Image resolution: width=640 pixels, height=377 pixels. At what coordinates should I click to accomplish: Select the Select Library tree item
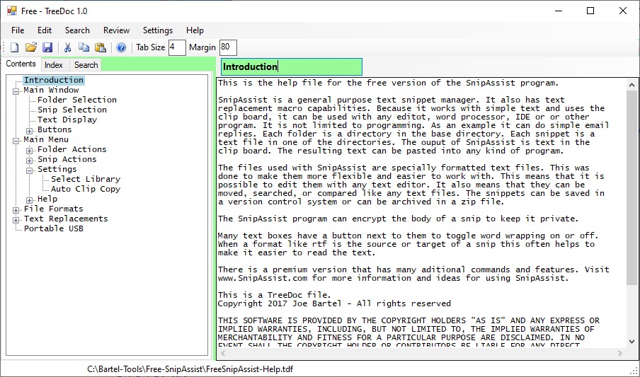click(x=86, y=179)
